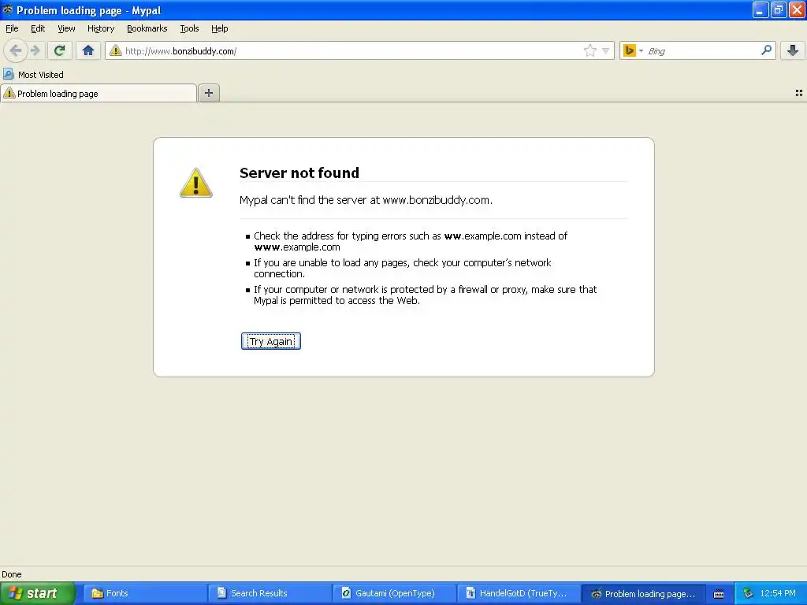Image resolution: width=807 pixels, height=605 pixels.
Task: Open a new tab with the plus button
Action: click(208, 93)
